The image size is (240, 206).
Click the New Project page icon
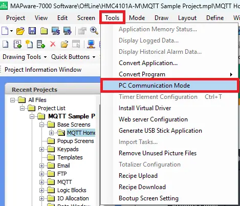[x=5, y=31]
